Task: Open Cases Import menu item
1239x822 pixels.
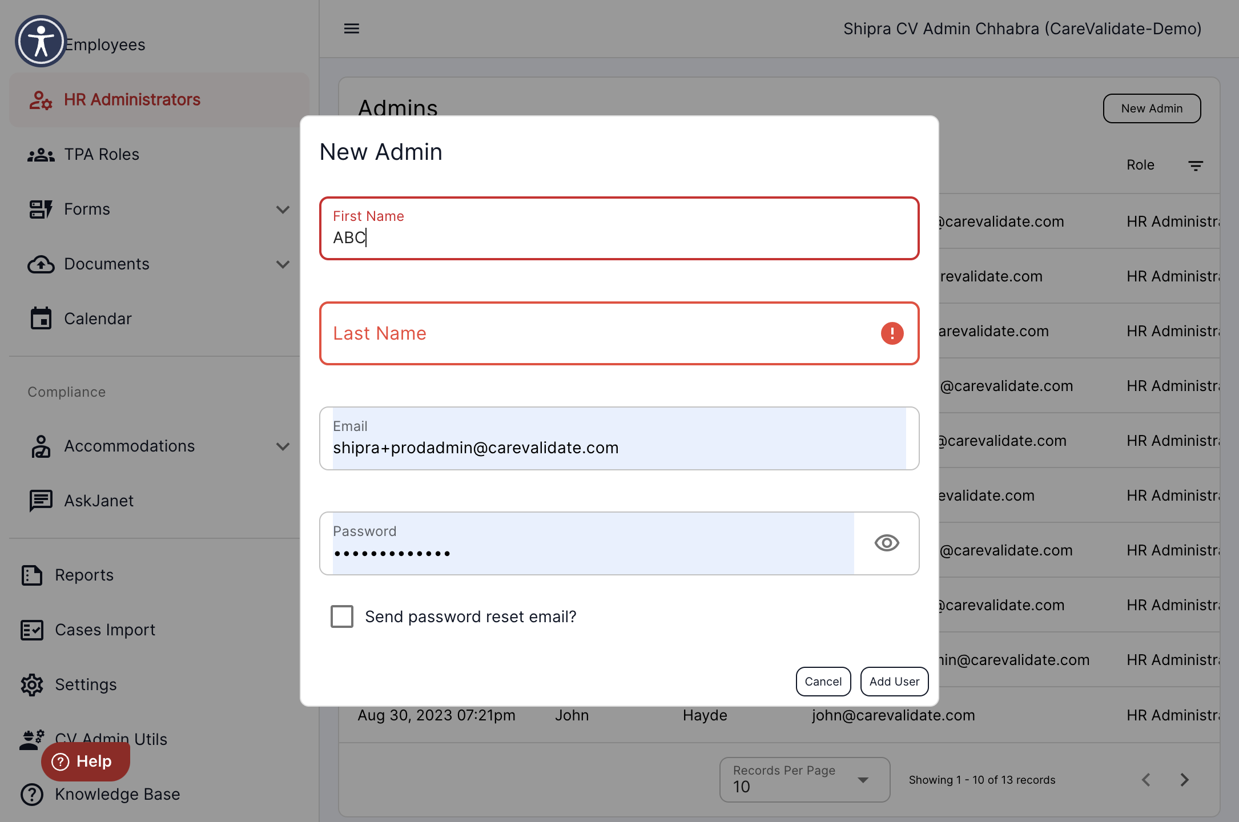Action: [159, 630]
